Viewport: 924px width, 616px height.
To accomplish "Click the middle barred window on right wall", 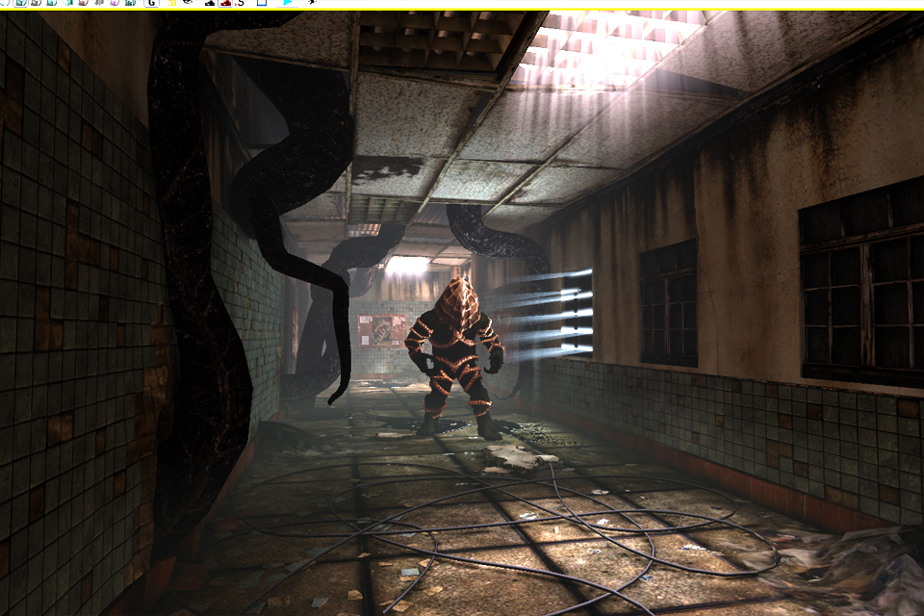I will (x=668, y=302).
